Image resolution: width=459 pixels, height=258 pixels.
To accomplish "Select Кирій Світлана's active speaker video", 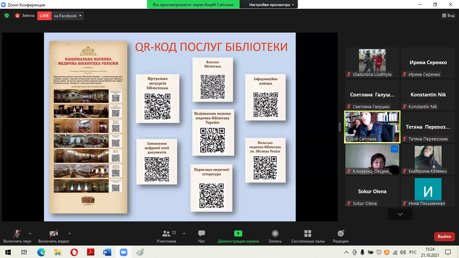I will tap(372, 127).
